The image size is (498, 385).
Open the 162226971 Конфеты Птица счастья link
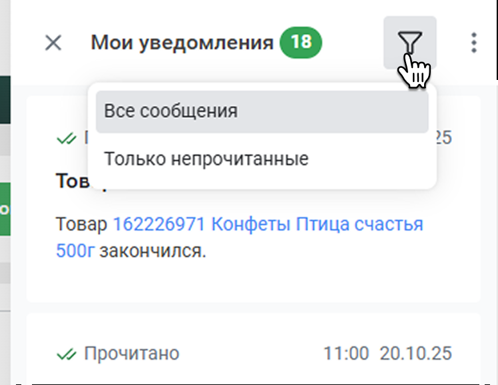[x=268, y=224]
